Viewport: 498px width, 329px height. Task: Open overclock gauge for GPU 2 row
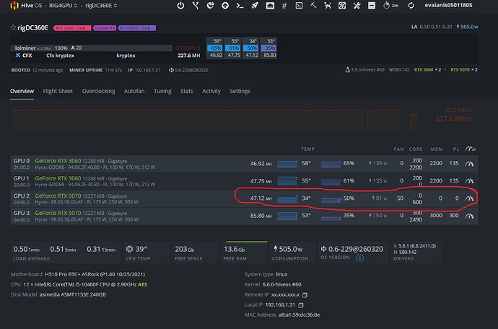[x=470, y=198]
